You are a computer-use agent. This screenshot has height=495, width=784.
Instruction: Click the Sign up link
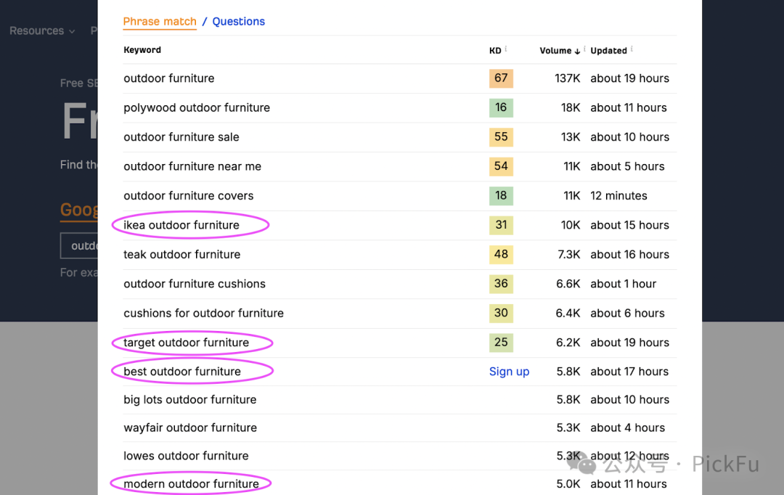[509, 372]
